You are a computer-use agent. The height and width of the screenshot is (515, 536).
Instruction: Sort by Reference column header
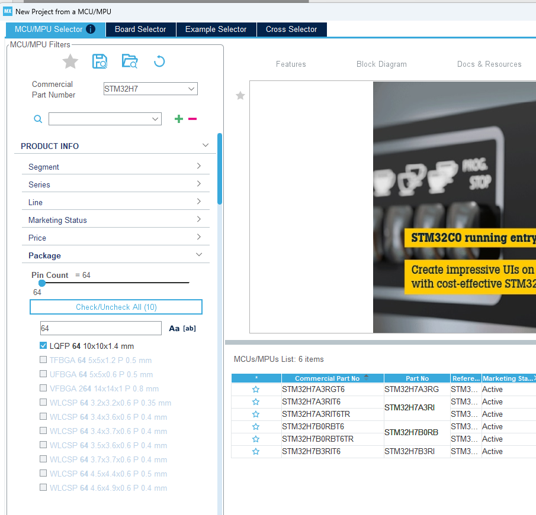pos(466,378)
